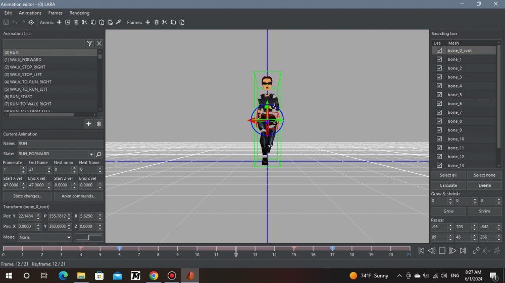Click Start X vel stepper arrows
The height and width of the screenshot is (283, 505).
(23, 185)
